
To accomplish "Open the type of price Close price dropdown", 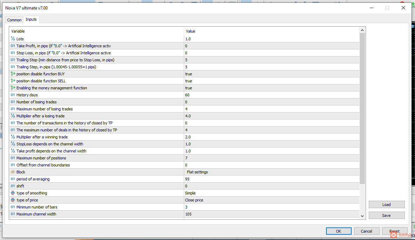I will [271, 200].
